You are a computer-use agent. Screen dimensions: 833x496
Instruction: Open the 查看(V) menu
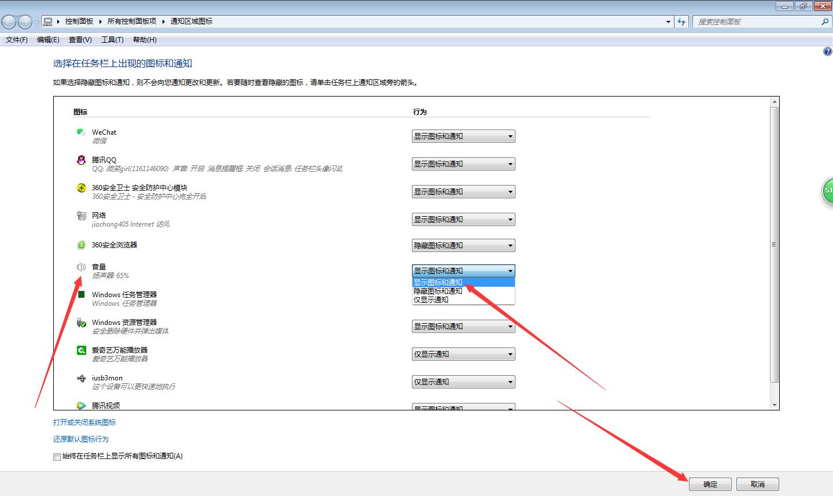(80, 40)
